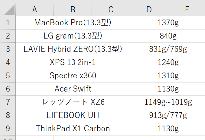Select column A header
Viewport: 205px width, 140px height.
tap(35, 10)
